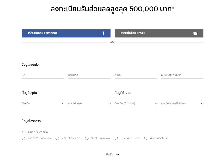Focus the หมายเลขโทรศัพท์ phone field

(182, 75)
